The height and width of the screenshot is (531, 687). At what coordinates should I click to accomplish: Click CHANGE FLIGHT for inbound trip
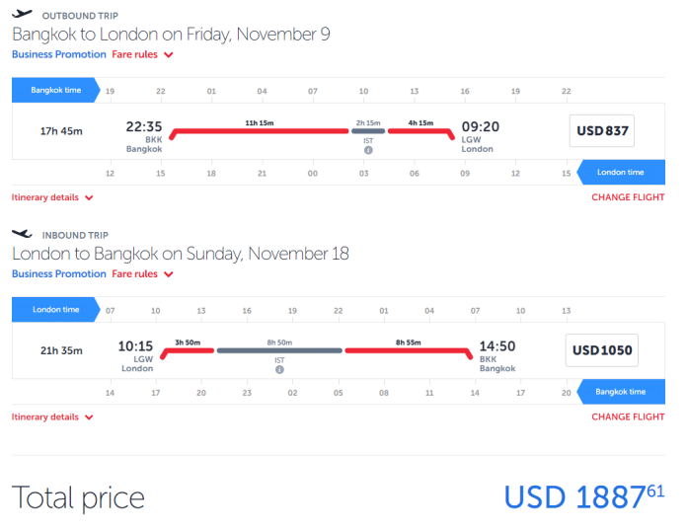tap(628, 417)
